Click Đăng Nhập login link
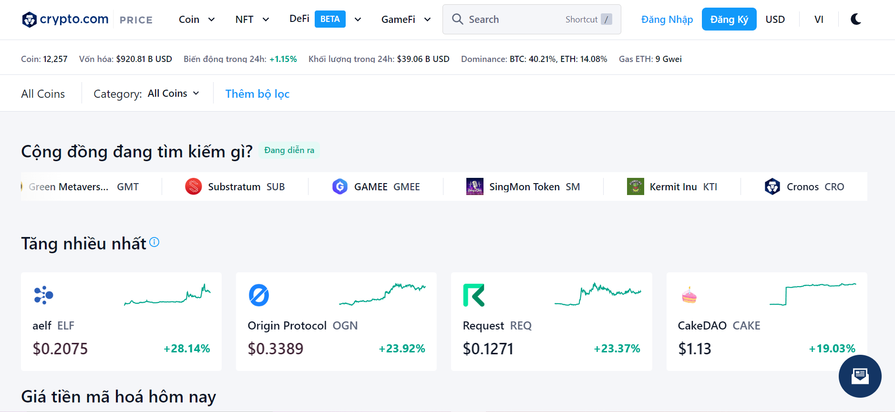The image size is (895, 412). pyautogui.click(x=667, y=20)
